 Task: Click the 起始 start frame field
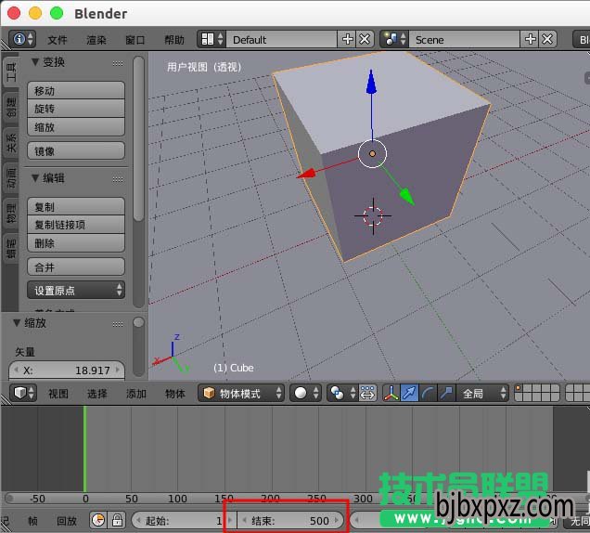pyautogui.click(x=184, y=521)
